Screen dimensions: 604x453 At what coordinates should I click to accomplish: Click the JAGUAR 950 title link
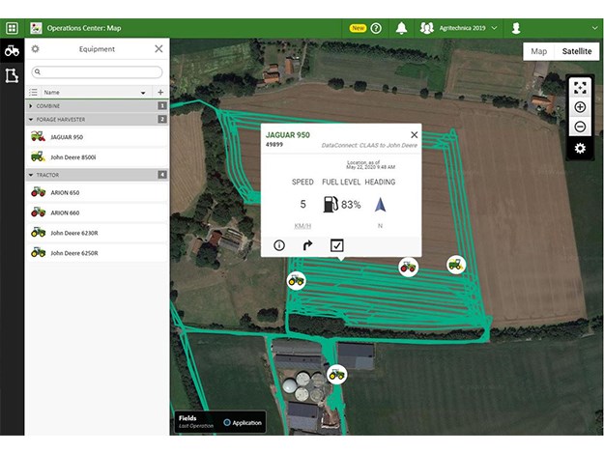pyautogui.click(x=288, y=135)
